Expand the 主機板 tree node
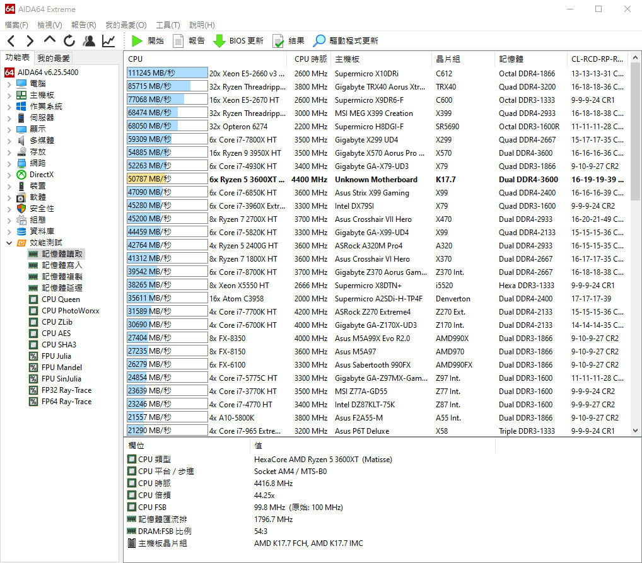Image resolution: width=642 pixels, height=563 pixels. click(x=9, y=96)
